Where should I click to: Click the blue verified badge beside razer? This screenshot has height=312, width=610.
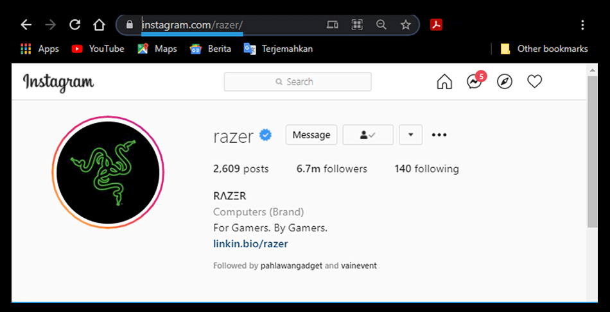pos(266,135)
